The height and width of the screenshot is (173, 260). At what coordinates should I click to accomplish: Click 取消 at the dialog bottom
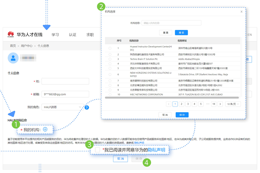coord(165,115)
